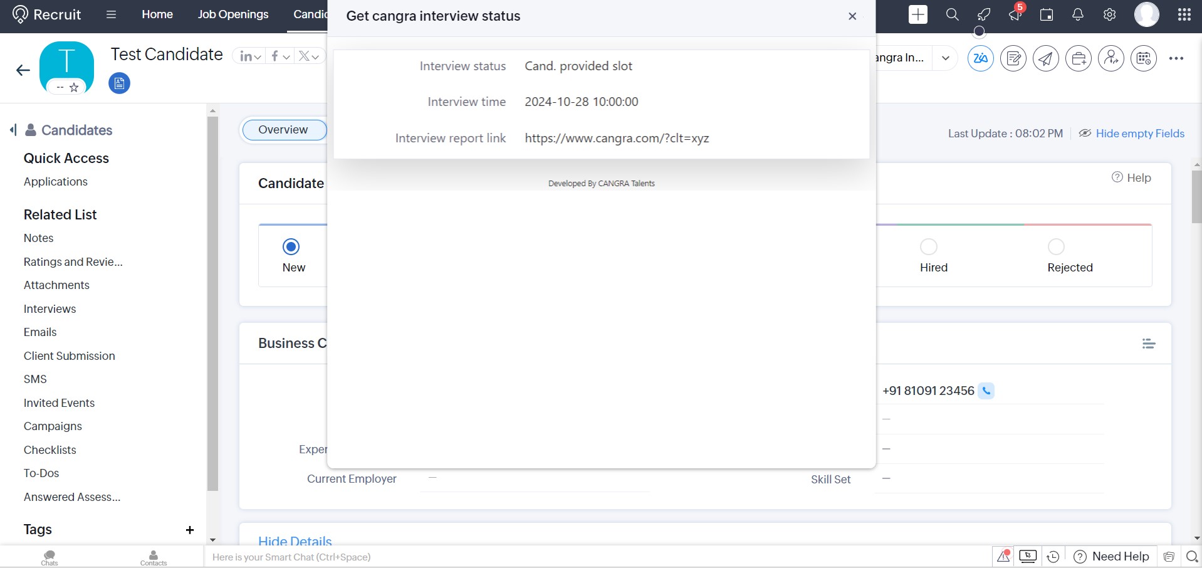Call using the phone icon beside number
This screenshot has height=568, width=1202.
click(986, 391)
